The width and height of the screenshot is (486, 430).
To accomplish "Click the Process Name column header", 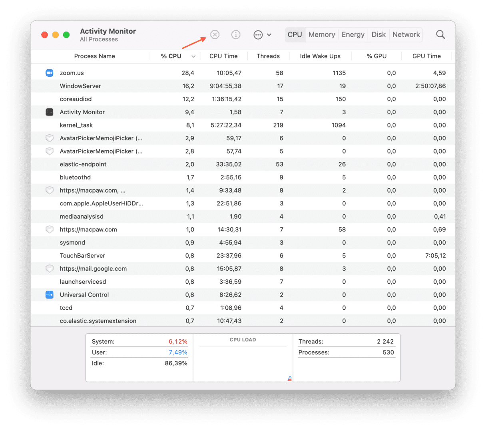I will click(x=95, y=56).
